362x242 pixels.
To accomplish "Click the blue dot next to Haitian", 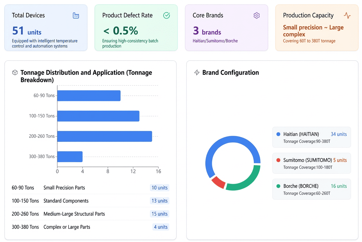I will (278, 134).
